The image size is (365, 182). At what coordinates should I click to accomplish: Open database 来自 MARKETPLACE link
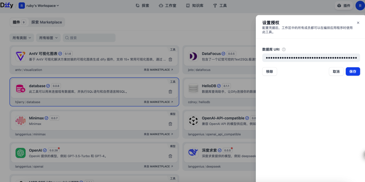158,102
